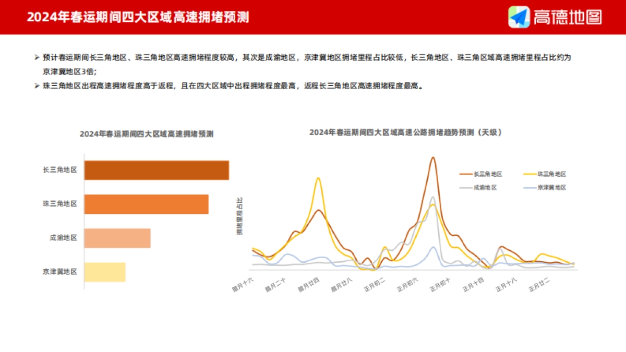
Task: Click the yellow 京津冀地区 bar
Action: point(105,271)
